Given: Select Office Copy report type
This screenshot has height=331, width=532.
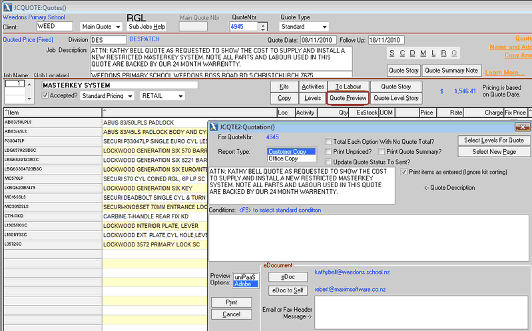Looking at the screenshot, I should pyautogui.click(x=292, y=159).
